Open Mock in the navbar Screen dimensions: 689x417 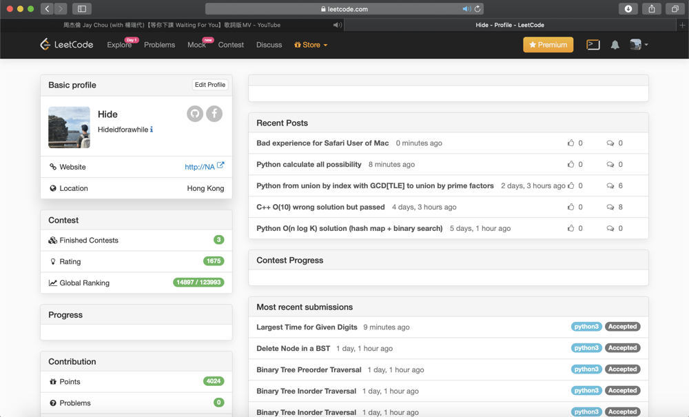(196, 45)
